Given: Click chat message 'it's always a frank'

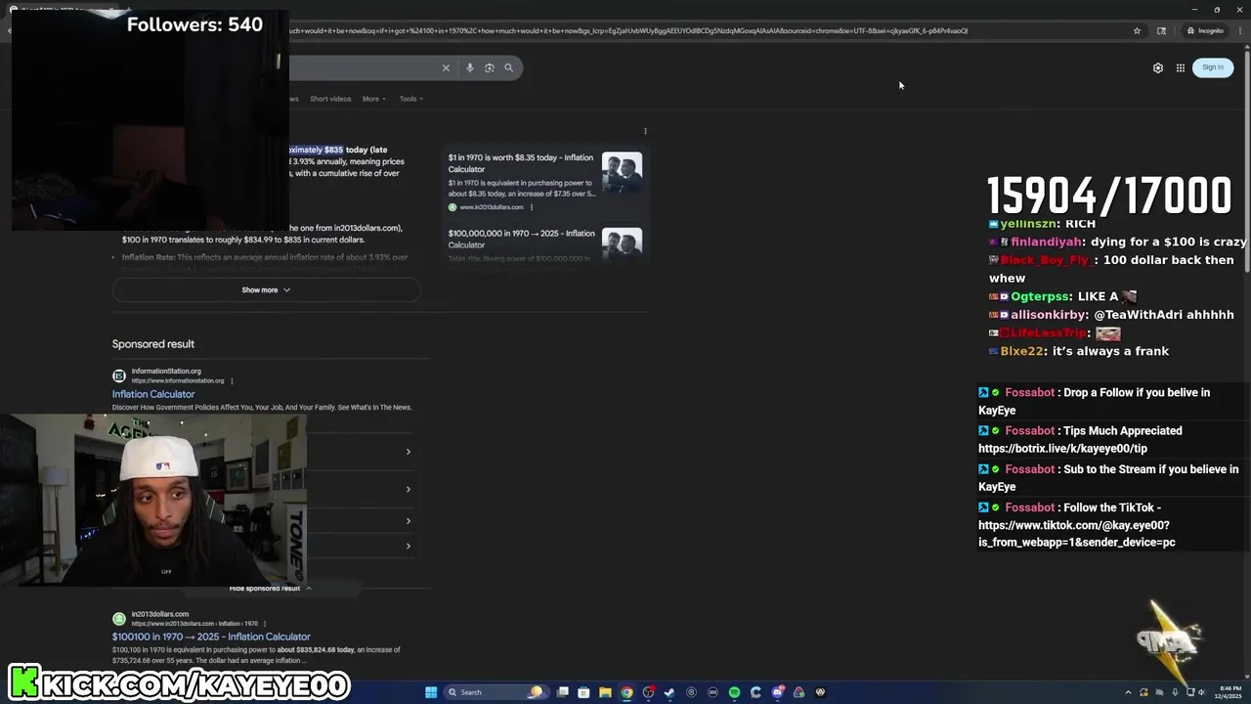Looking at the screenshot, I should (1110, 351).
